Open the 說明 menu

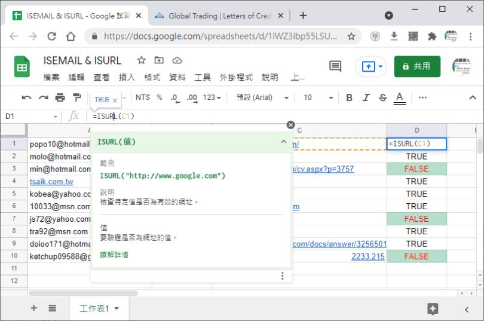pyautogui.click(x=269, y=77)
